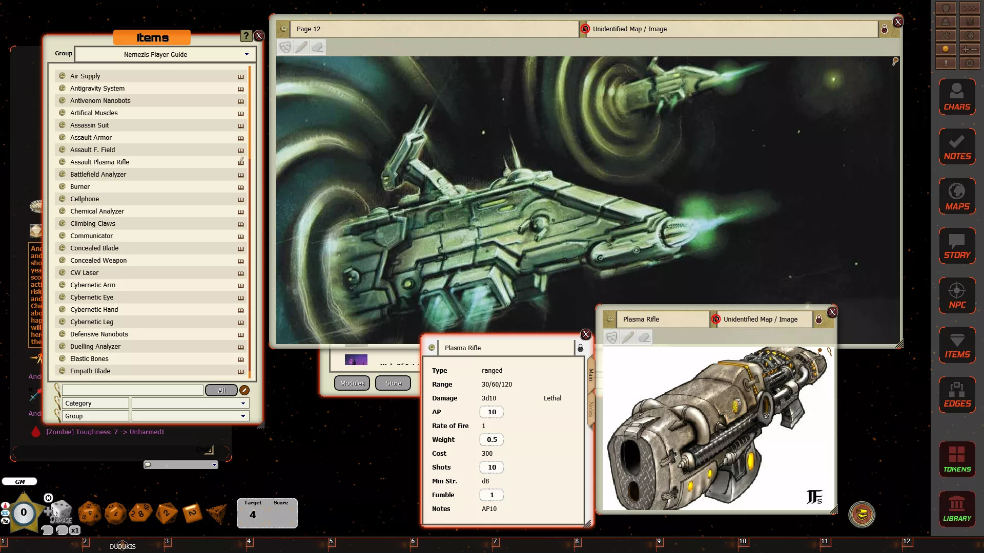Click the Weight value field showing 0.5
984x553 pixels.
[x=491, y=440]
